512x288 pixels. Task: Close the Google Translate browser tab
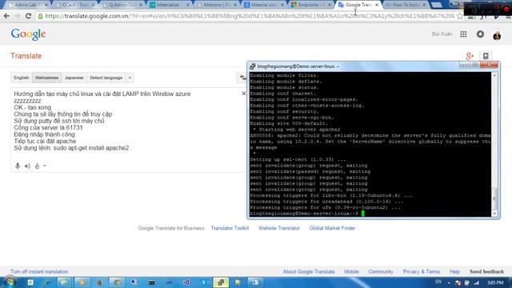click(x=377, y=5)
